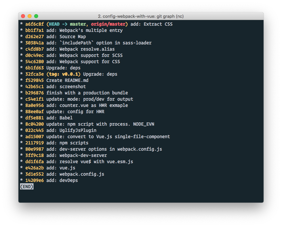Select commit hash e426a2b
Viewport: 282px width, 227px height.
[35, 168]
